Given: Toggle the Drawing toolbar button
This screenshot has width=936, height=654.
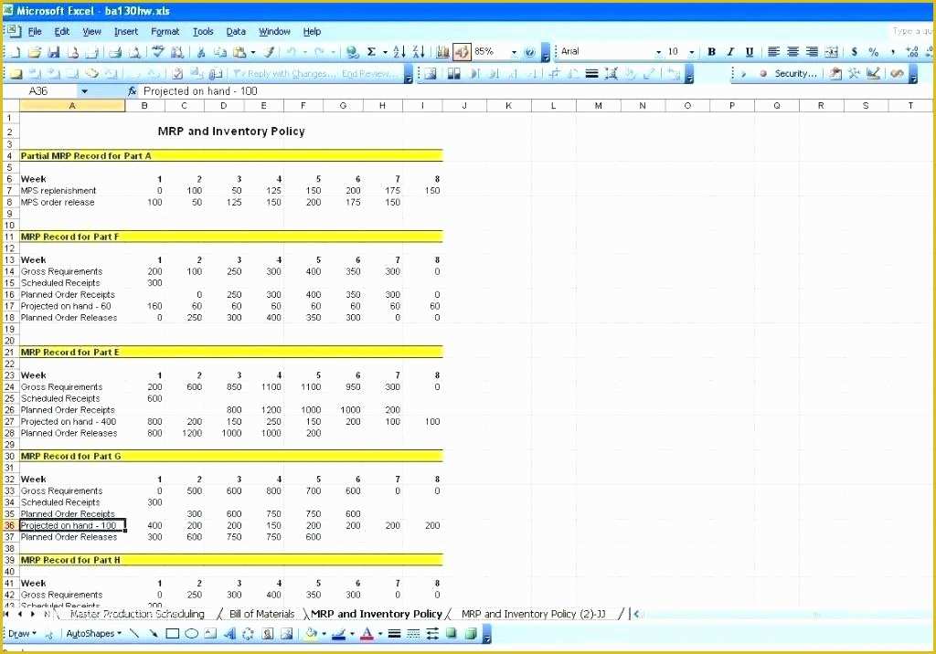Looking at the screenshot, I should click(x=462, y=52).
